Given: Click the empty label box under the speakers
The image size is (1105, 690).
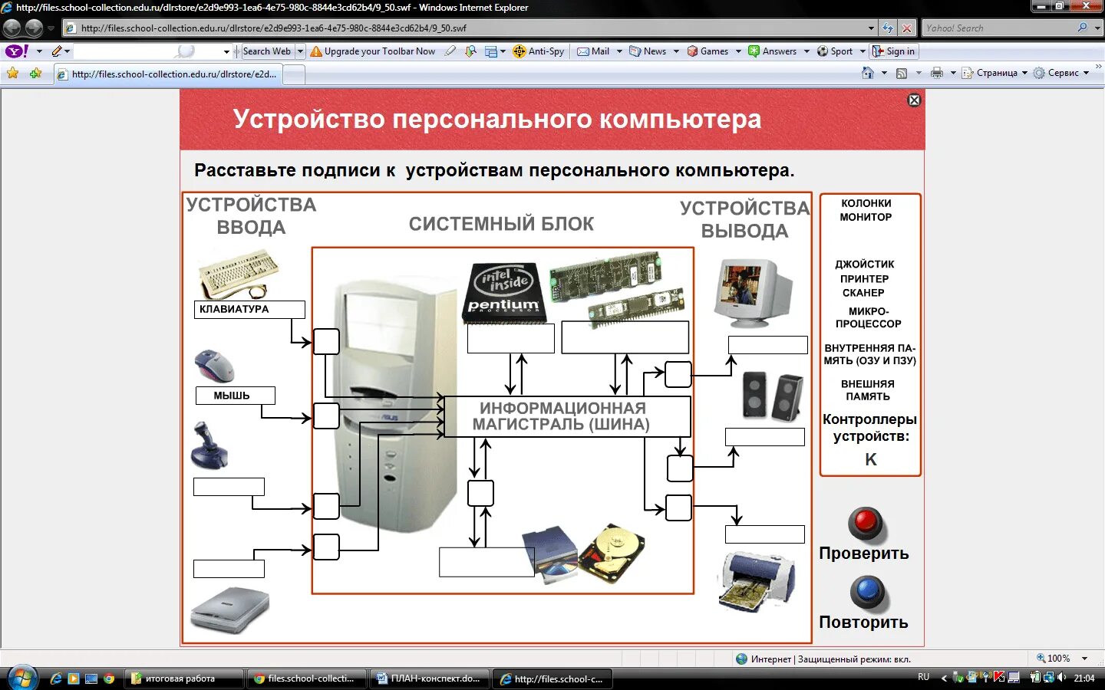Looking at the screenshot, I should coord(765,437).
